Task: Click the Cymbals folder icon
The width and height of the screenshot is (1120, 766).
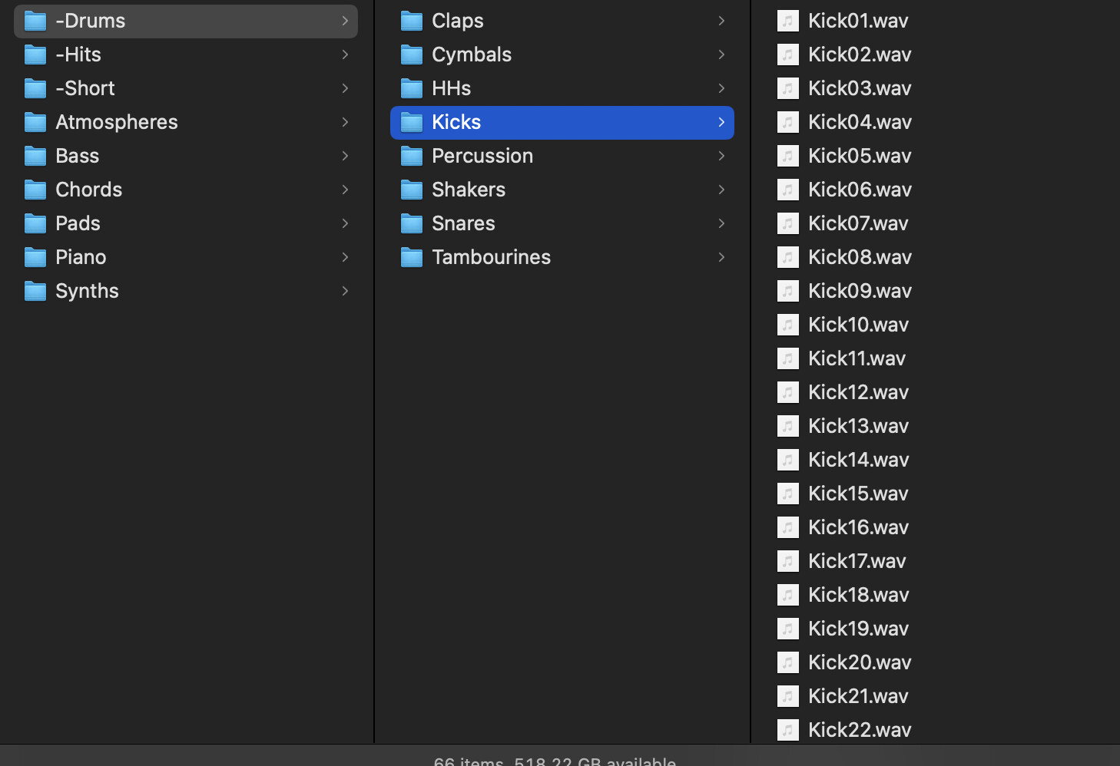Action: click(x=412, y=54)
